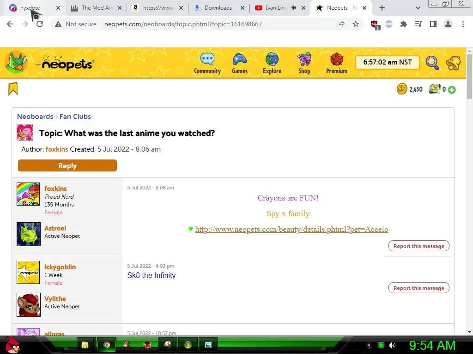This screenshot has width=473, height=354.
Task: Open the Chrome three-dot menu
Action: [463, 24]
